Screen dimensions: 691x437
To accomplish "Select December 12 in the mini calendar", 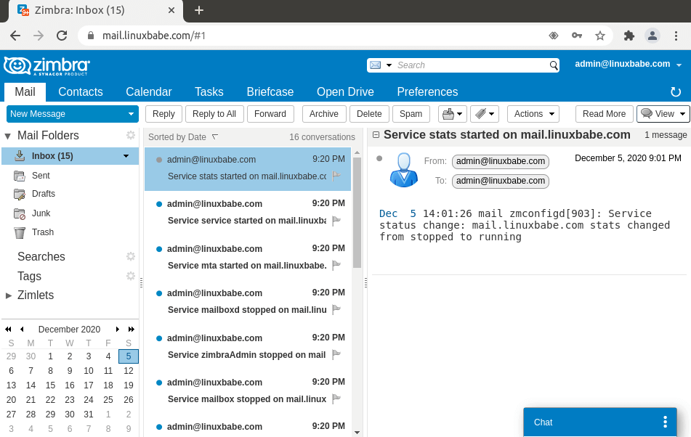I will click(128, 370).
